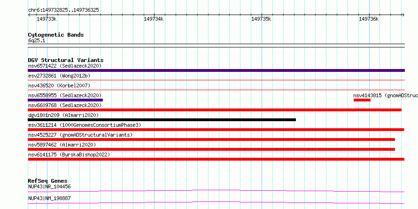Select the RefSeq Genes track title

[48, 181]
